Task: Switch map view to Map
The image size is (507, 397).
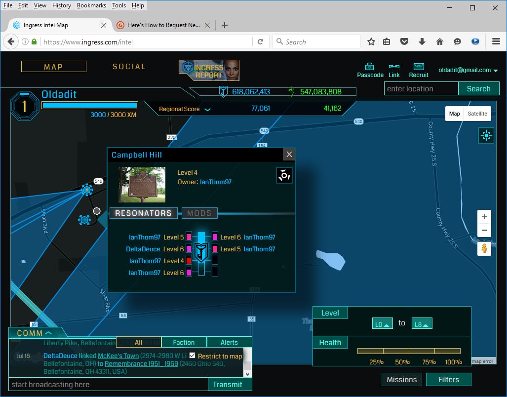Action: (x=454, y=114)
